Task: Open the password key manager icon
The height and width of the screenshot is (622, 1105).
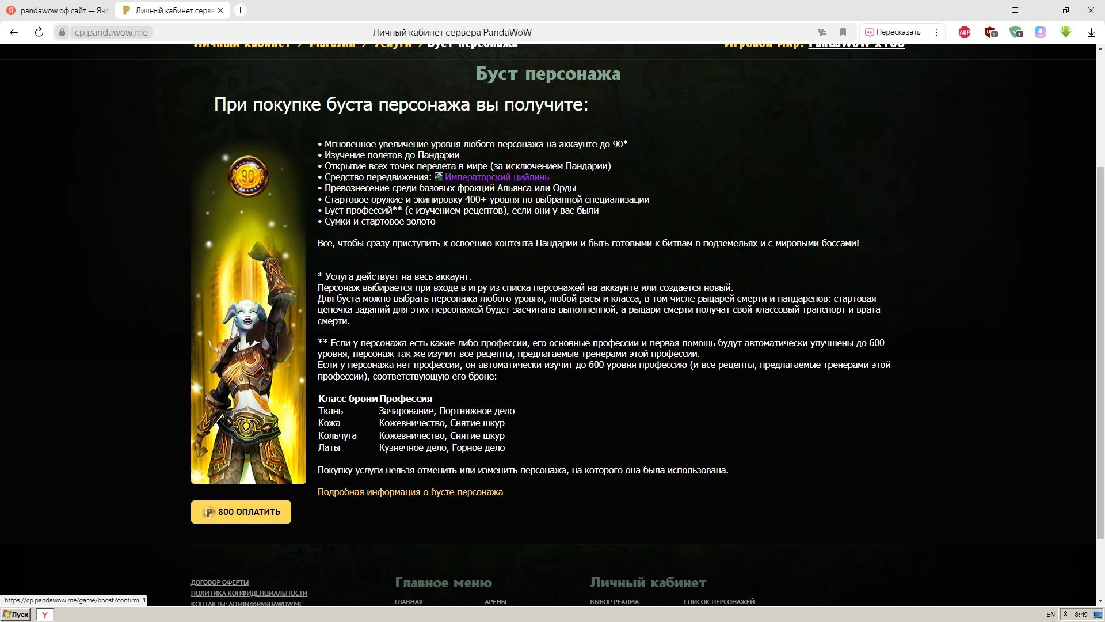Action: (822, 32)
